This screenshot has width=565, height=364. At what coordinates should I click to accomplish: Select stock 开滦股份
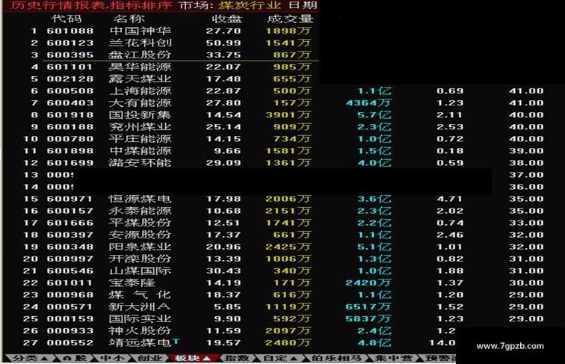140,259
